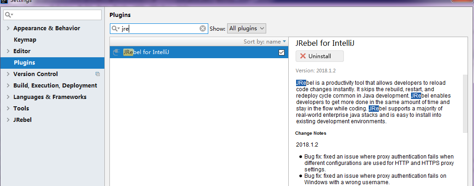This screenshot has height=186, width=474.
Task: Open JRebel settings category
Action: [23, 120]
